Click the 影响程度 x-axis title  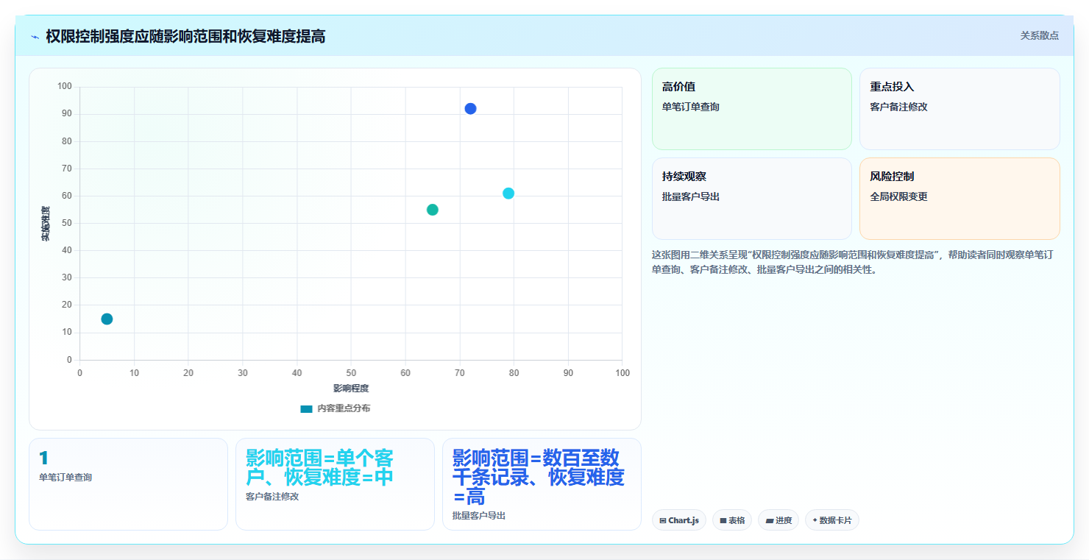point(351,388)
